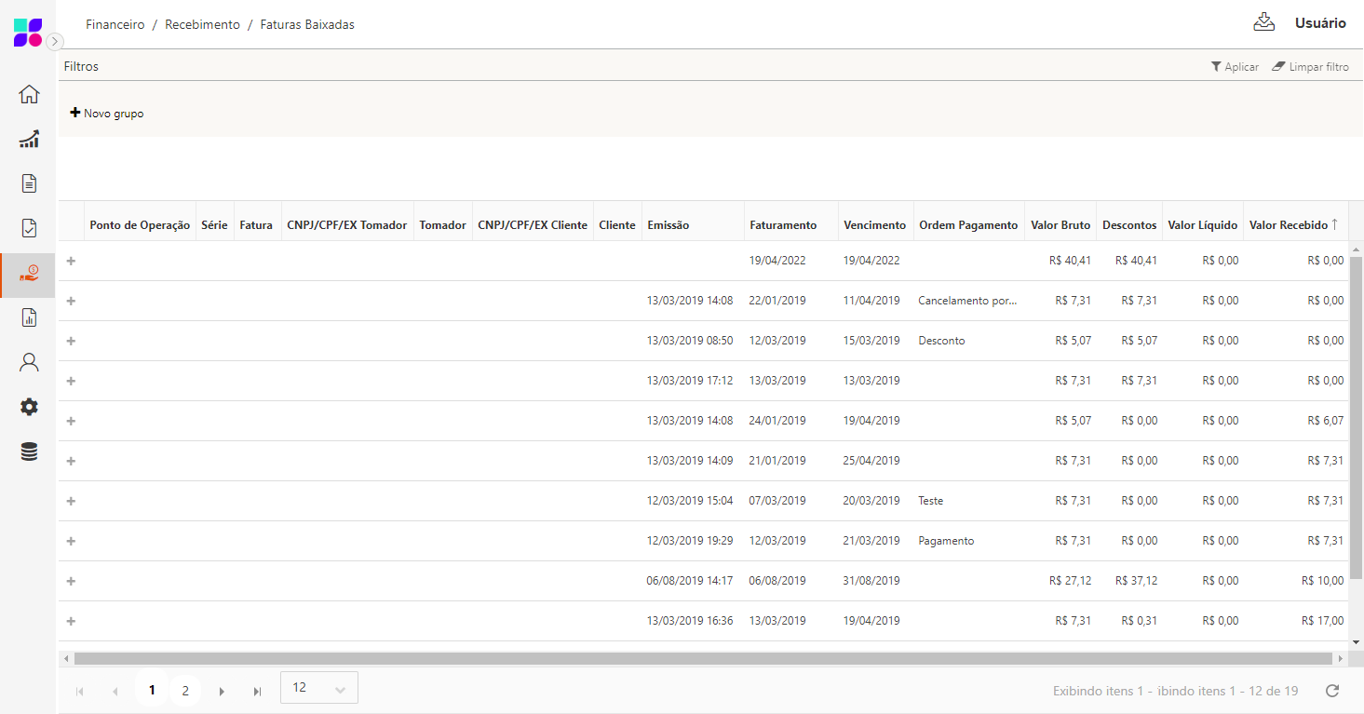
Task: Open the Home icon in sidebar
Action: pos(29,94)
